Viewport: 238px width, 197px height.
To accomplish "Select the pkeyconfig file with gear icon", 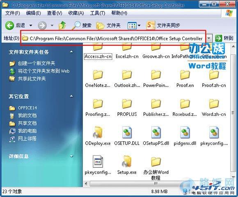I will [x=214, y=136].
